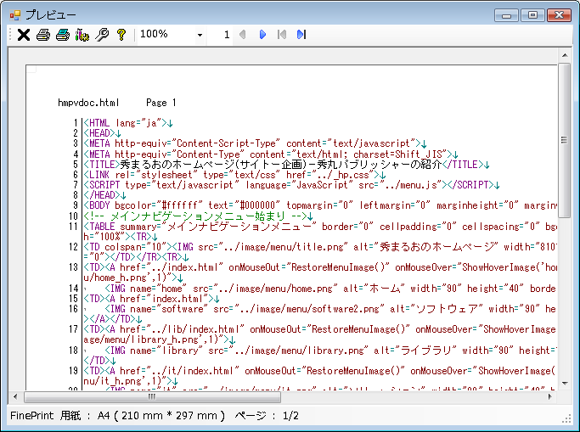This screenshot has height=432, width=580.
Task: Click the black X close-preview icon in toolbar
Action: tap(24, 35)
